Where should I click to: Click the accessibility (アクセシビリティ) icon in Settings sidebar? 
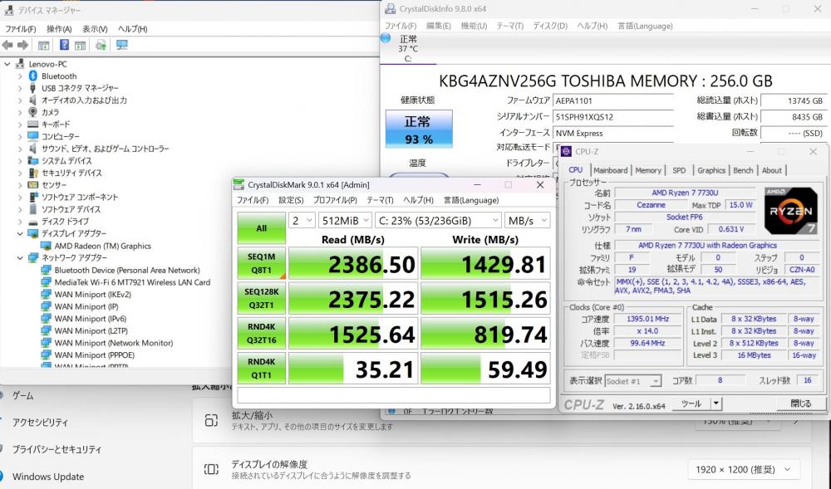2,423
